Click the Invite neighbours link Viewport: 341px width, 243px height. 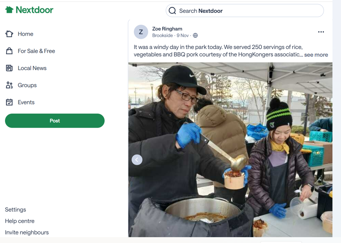[27, 233]
